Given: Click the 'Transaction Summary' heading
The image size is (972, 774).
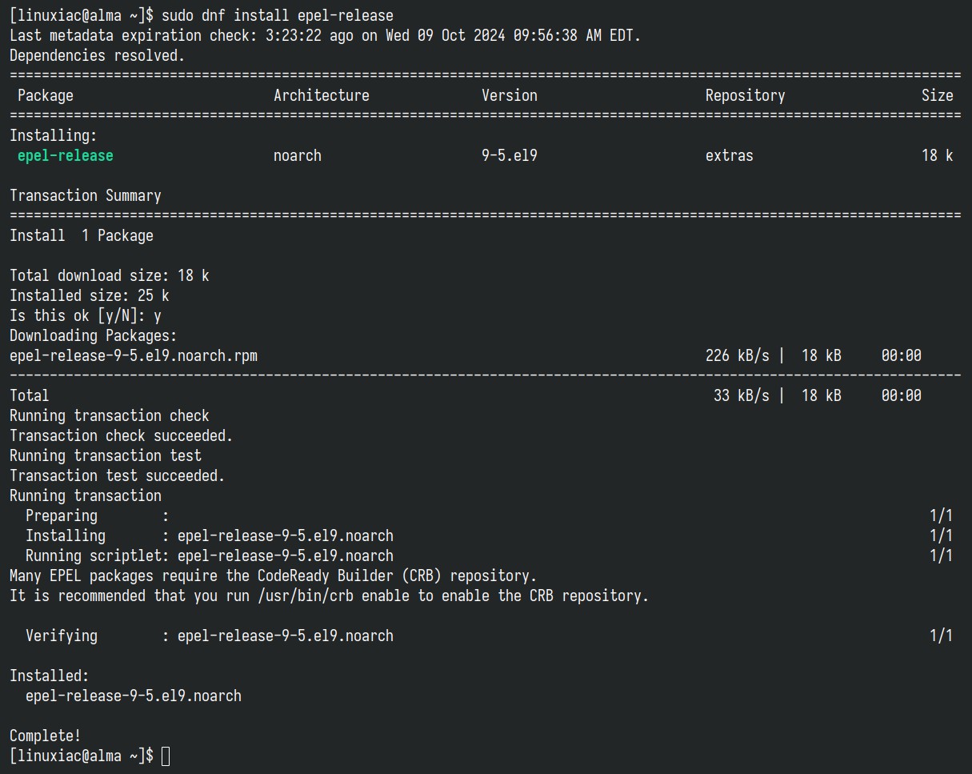Looking at the screenshot, I should coord(86,195).
